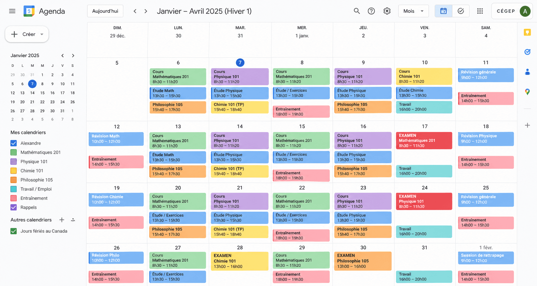The height and width of the screenshot is (286, 537).
Task: Open the help icon
Action: point(371,11)
